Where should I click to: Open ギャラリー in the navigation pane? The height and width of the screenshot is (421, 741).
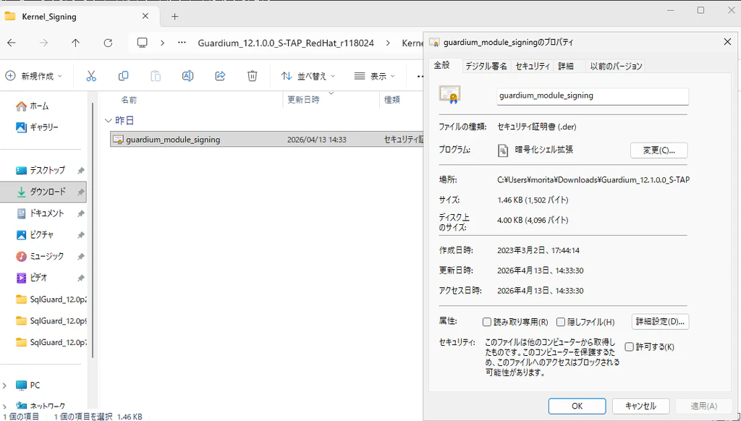tap(37, 127)
